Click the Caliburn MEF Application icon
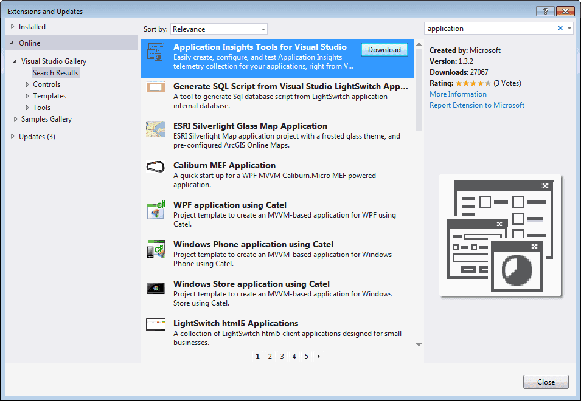Image resolution: width=581 pixels, height=401 pixels. [156, 166]
